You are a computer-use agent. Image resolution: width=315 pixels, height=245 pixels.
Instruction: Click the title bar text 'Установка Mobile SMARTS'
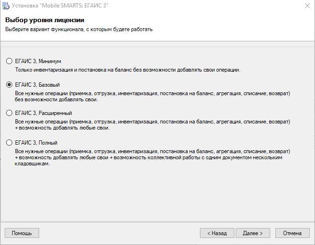[x=60, y=6]
